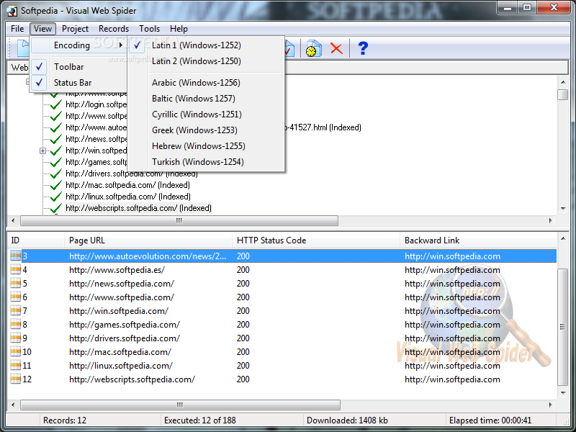
Task: Click green checkmark beside webscripts.softpedia.com tree item
Action: point(55,208)
